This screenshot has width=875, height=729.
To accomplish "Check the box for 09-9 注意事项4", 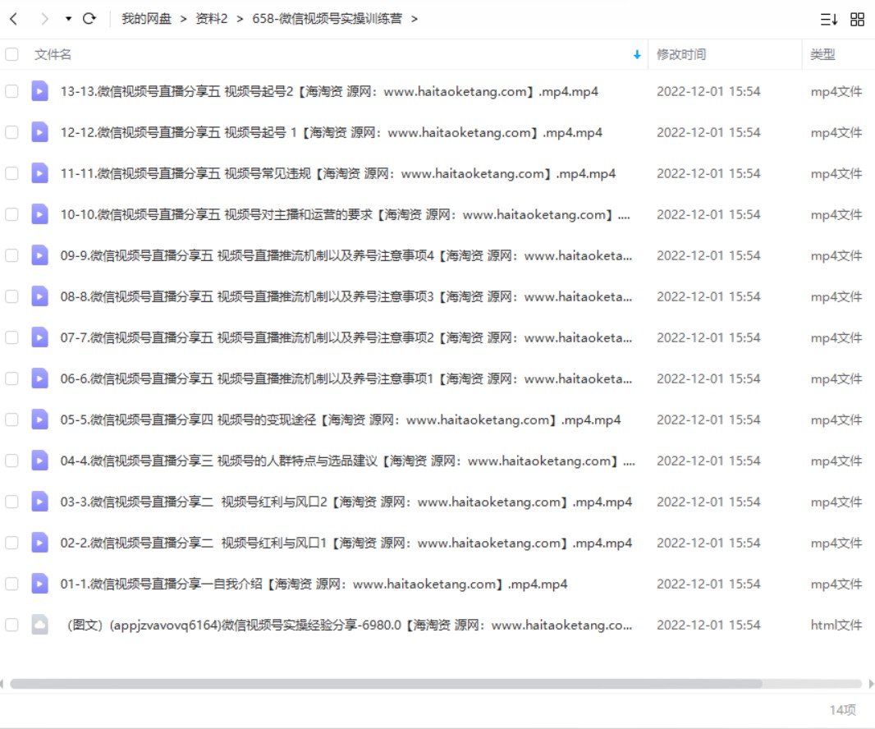I will (11, 255).
